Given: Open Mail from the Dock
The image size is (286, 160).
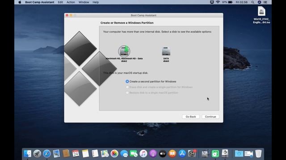Looking at the screenshot, I should (57, 154).
